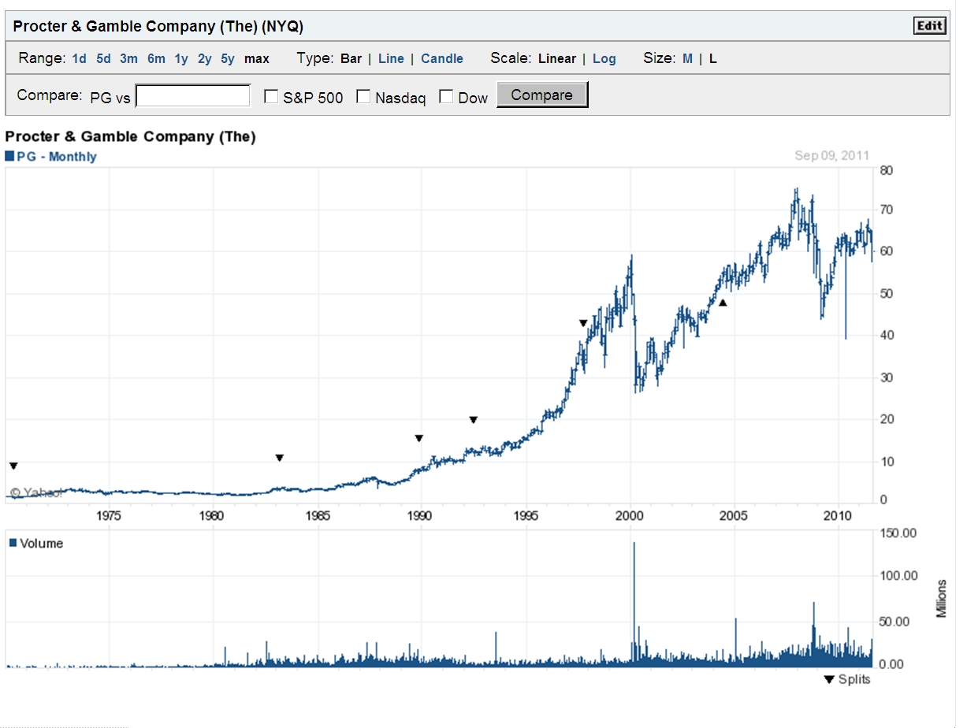Select the 5y range
This screenshot has width=967, height=728.
228,58
